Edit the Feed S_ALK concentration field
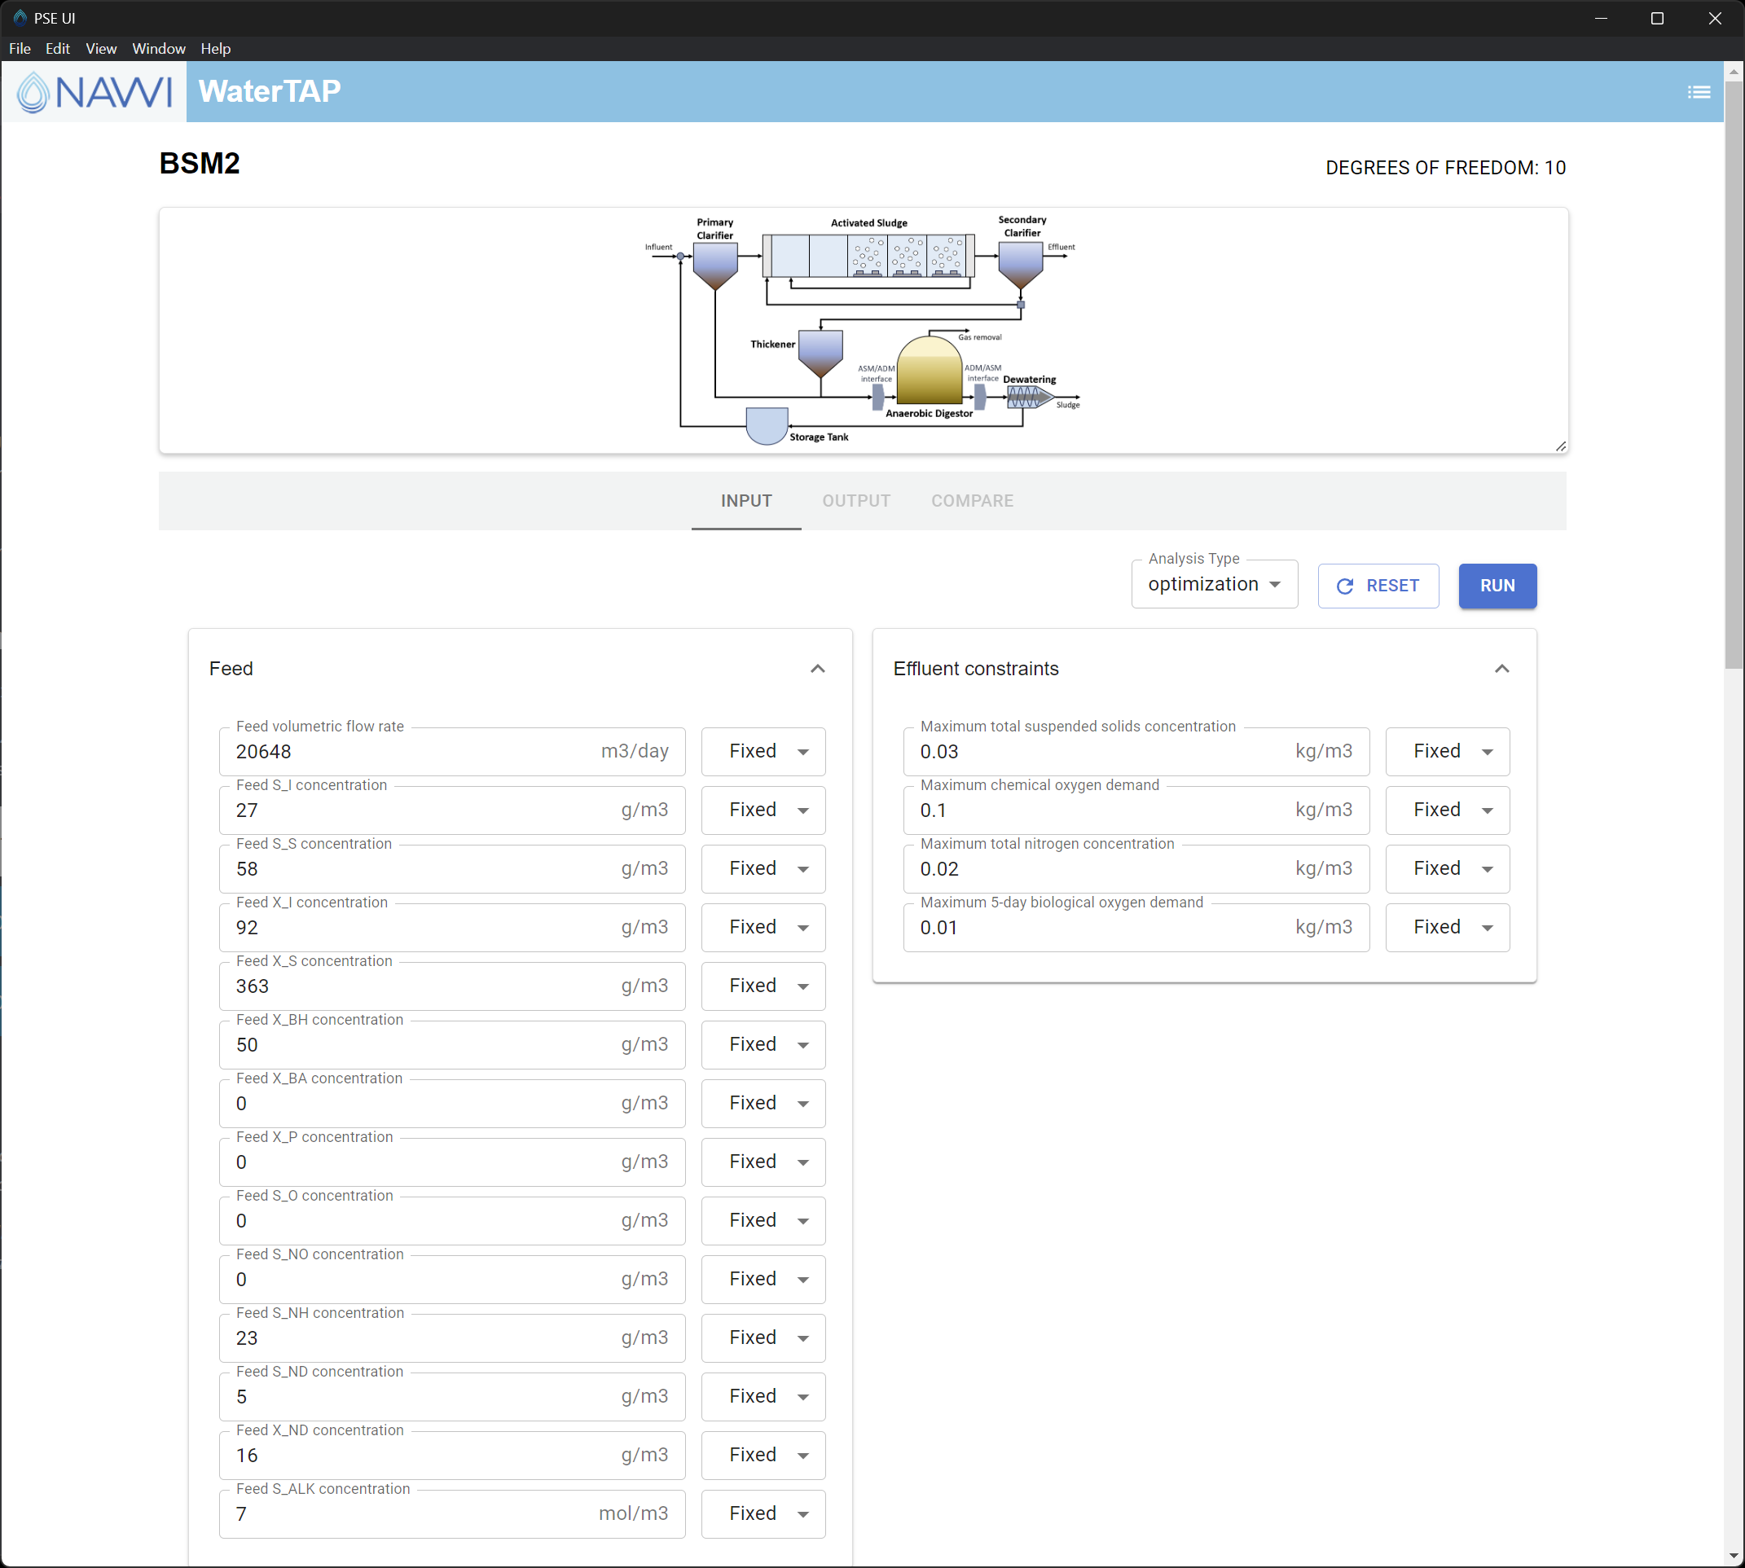This screenshot has width=1745, height=1568. point(451,1513)
